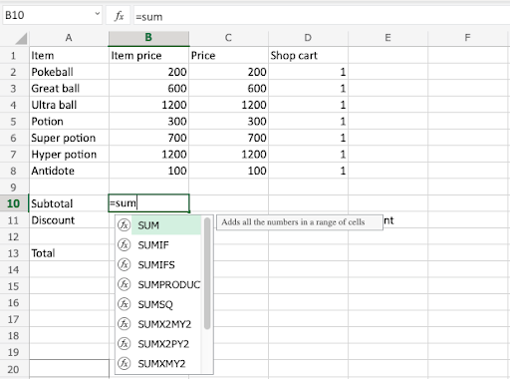Select cell with Ultra ball

click(69, 105)
